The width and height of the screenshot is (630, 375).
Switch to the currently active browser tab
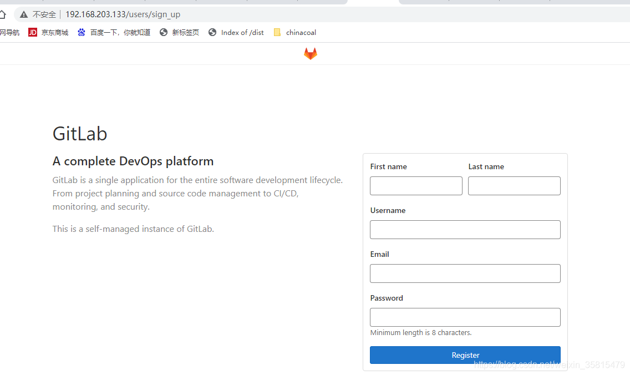tap(373, 3)
